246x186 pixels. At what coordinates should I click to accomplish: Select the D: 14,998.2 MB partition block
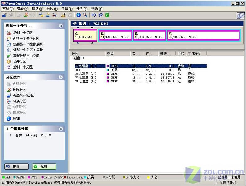coord(116,35)
